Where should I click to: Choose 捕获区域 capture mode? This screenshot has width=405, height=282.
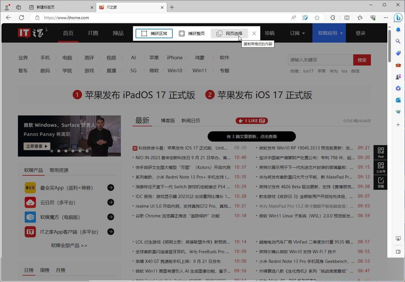pos(154,33)
